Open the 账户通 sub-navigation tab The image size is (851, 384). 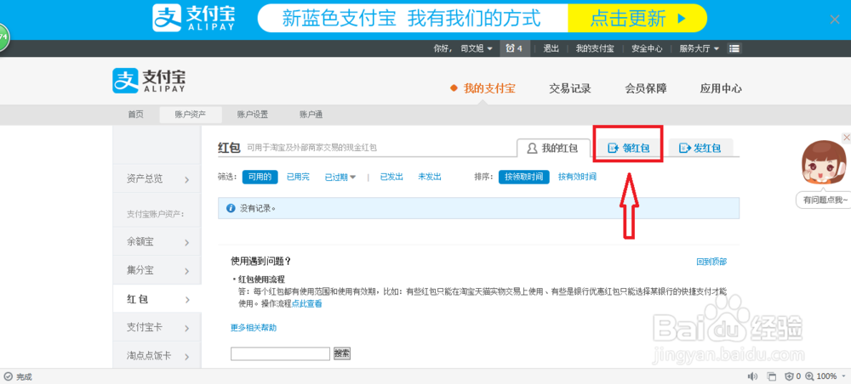pos(311,115)
